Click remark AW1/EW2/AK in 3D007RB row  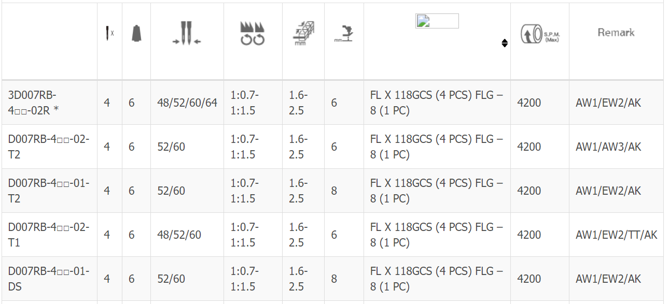(608, 103)
